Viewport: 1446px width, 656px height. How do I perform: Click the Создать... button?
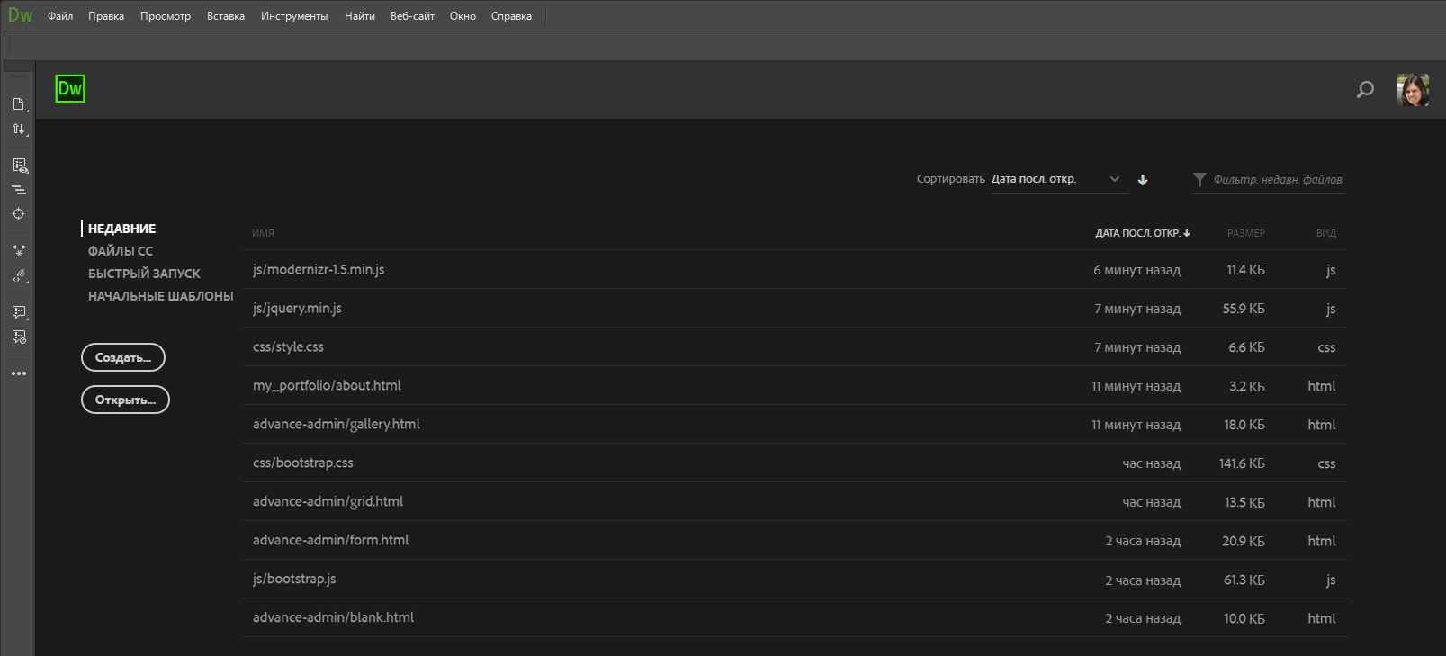click(x=123, y=357)
